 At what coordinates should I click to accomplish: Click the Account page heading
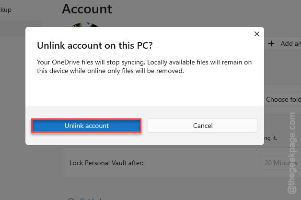[87, 9]
